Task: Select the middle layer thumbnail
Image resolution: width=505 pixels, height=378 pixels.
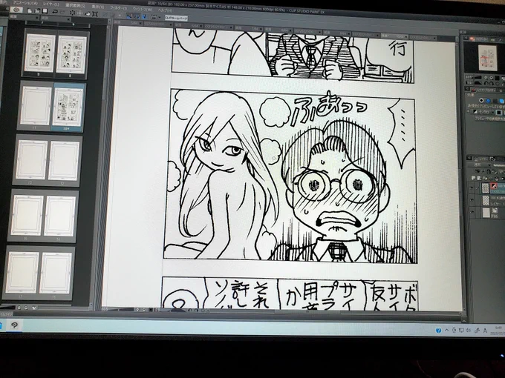Action: pos(486,201)
